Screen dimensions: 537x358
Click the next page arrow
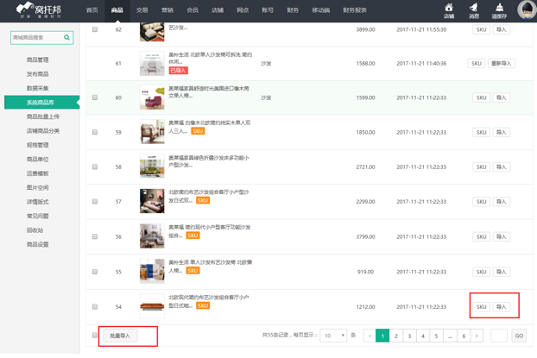477,336
